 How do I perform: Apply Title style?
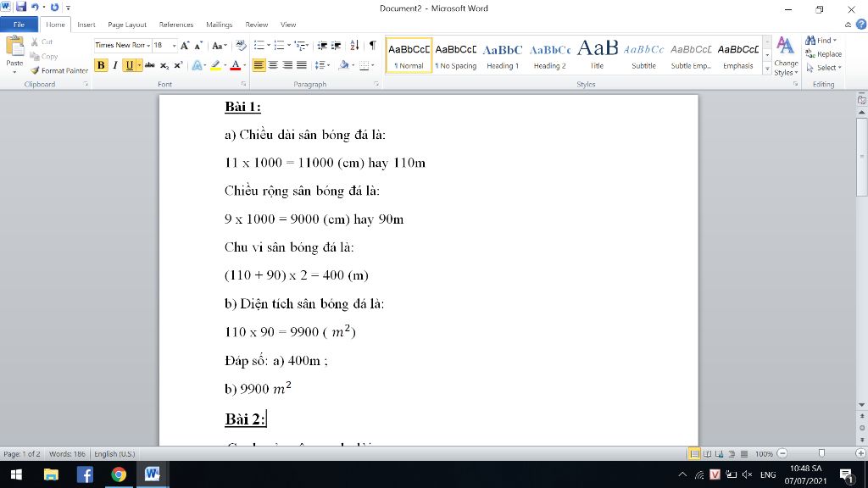(x=597, y=55)
